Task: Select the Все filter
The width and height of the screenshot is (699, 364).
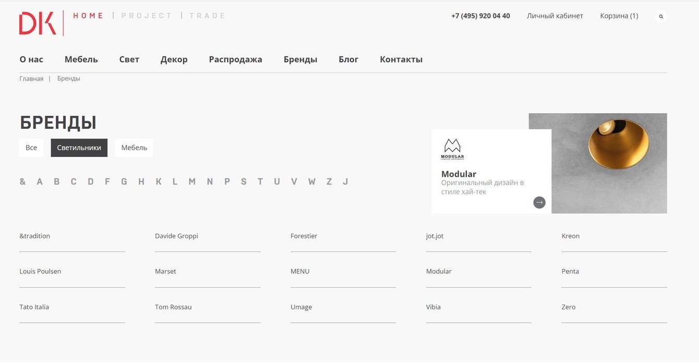Action: point(31,148)
